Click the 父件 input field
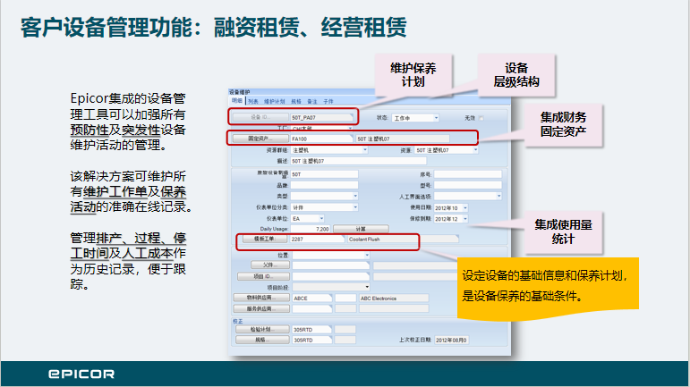The height and width of the screenshot is (387, 690). [x=331, y=265]
